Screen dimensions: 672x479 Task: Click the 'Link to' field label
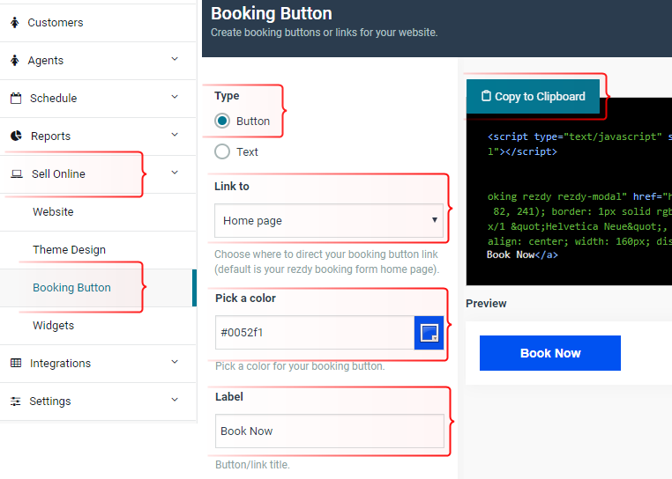(231, 186)
